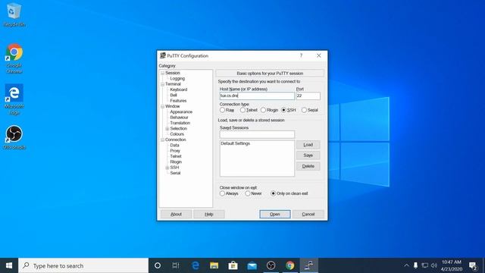Click the Host Name input field
The image size is (485, 273).
257,96
